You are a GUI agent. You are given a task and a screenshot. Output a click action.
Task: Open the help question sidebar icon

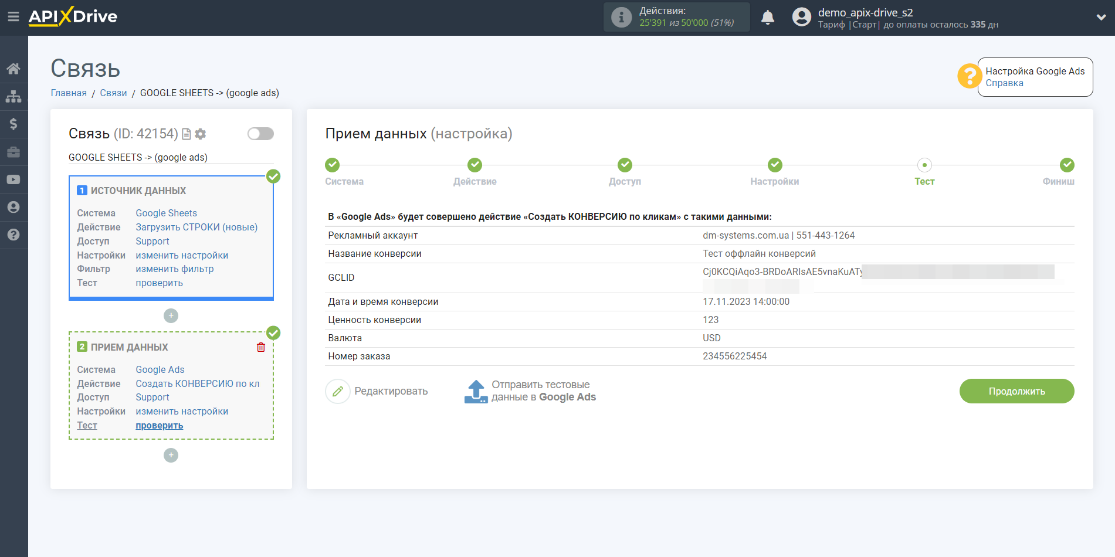click(x=13, y=235)
